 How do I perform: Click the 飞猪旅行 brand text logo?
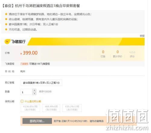18,42
